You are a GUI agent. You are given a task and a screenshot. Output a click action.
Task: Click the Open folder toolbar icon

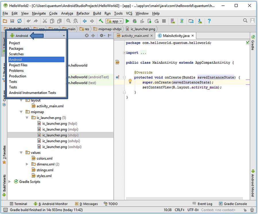click(x=5, y=21)
